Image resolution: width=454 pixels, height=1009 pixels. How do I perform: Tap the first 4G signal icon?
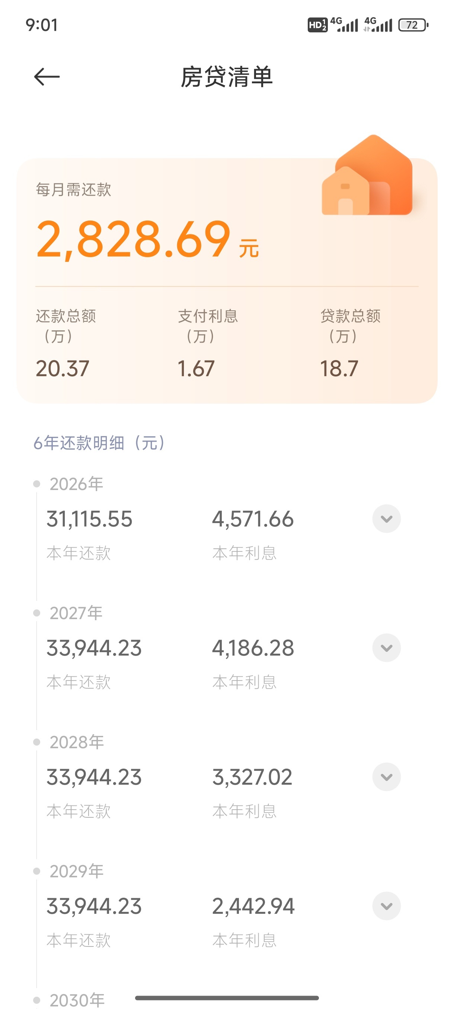pyautogui.click(x=344, y=25)
